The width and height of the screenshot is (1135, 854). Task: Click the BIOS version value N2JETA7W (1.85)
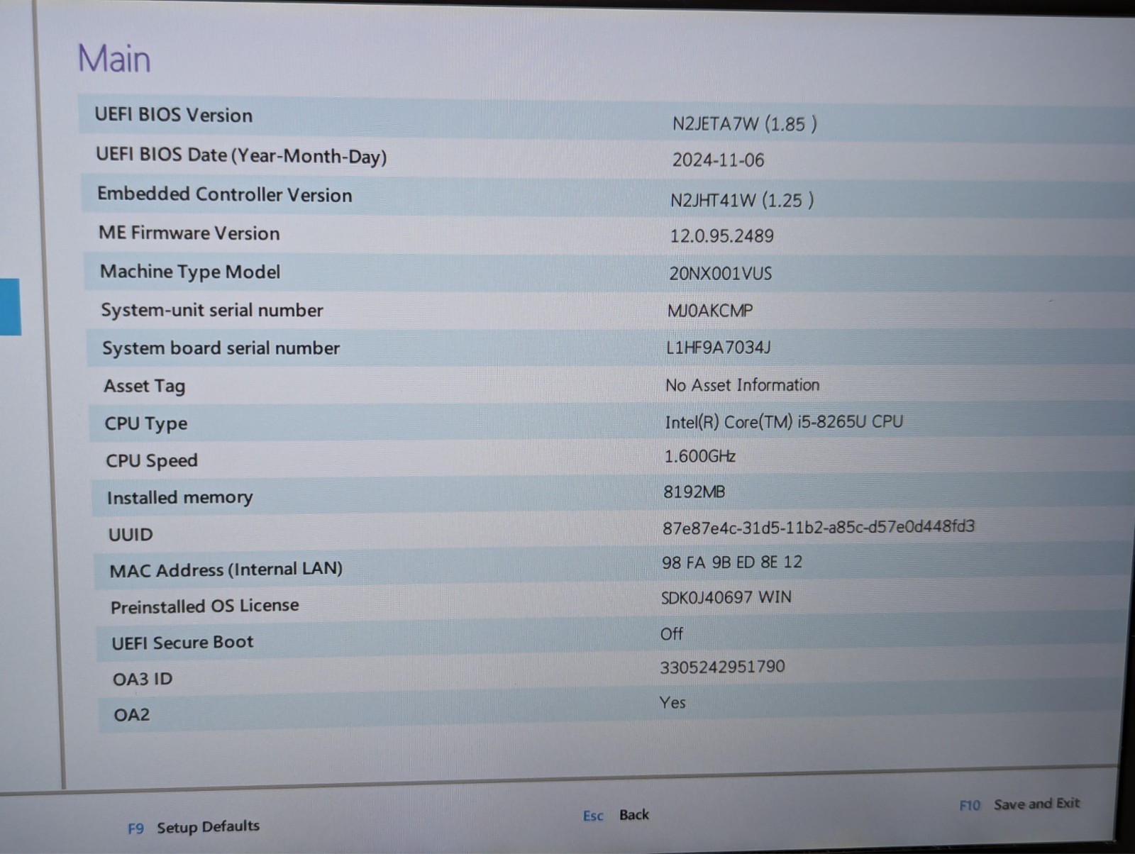point(745,124)
